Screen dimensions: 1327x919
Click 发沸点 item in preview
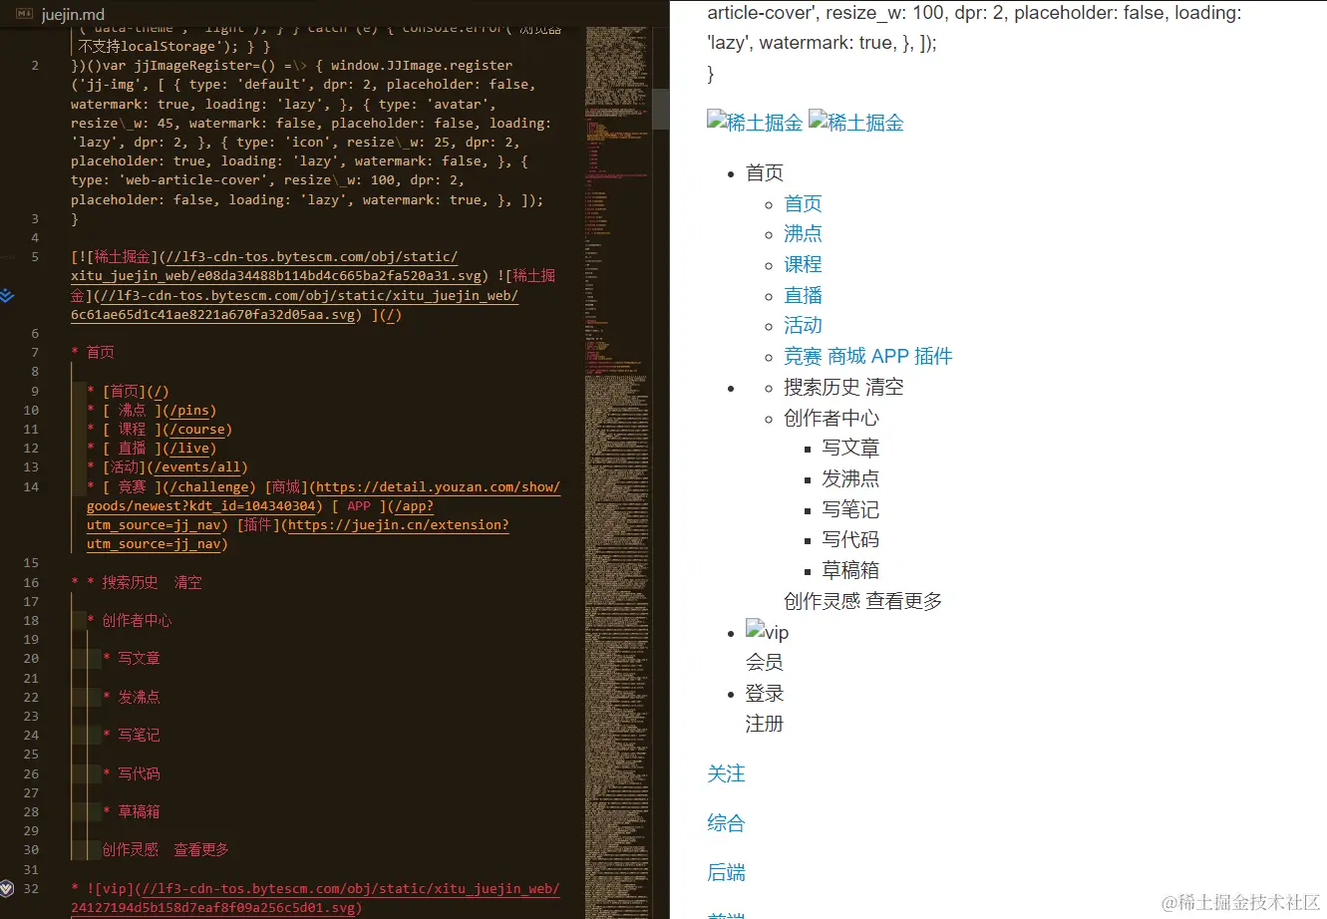coord(850,478)
